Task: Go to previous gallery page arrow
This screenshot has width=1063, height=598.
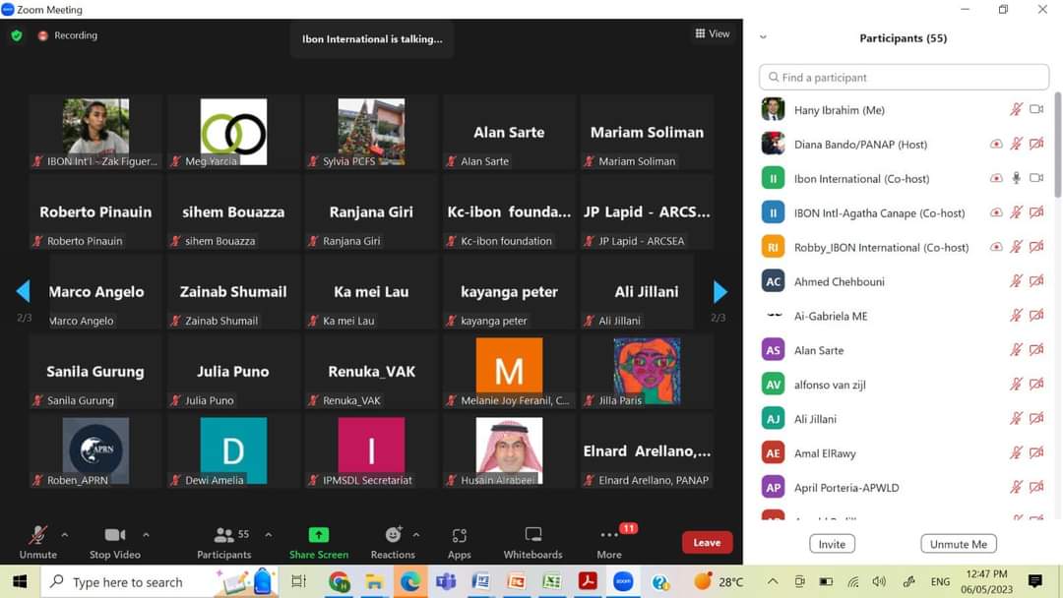Action: click(x=23, y=291)
